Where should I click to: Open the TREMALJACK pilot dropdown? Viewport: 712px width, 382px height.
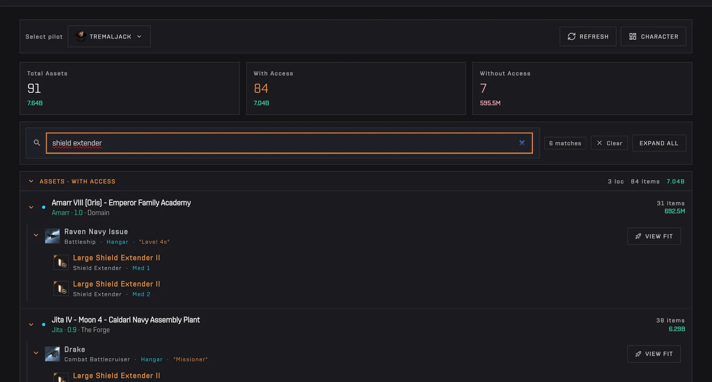click(109, 36)
